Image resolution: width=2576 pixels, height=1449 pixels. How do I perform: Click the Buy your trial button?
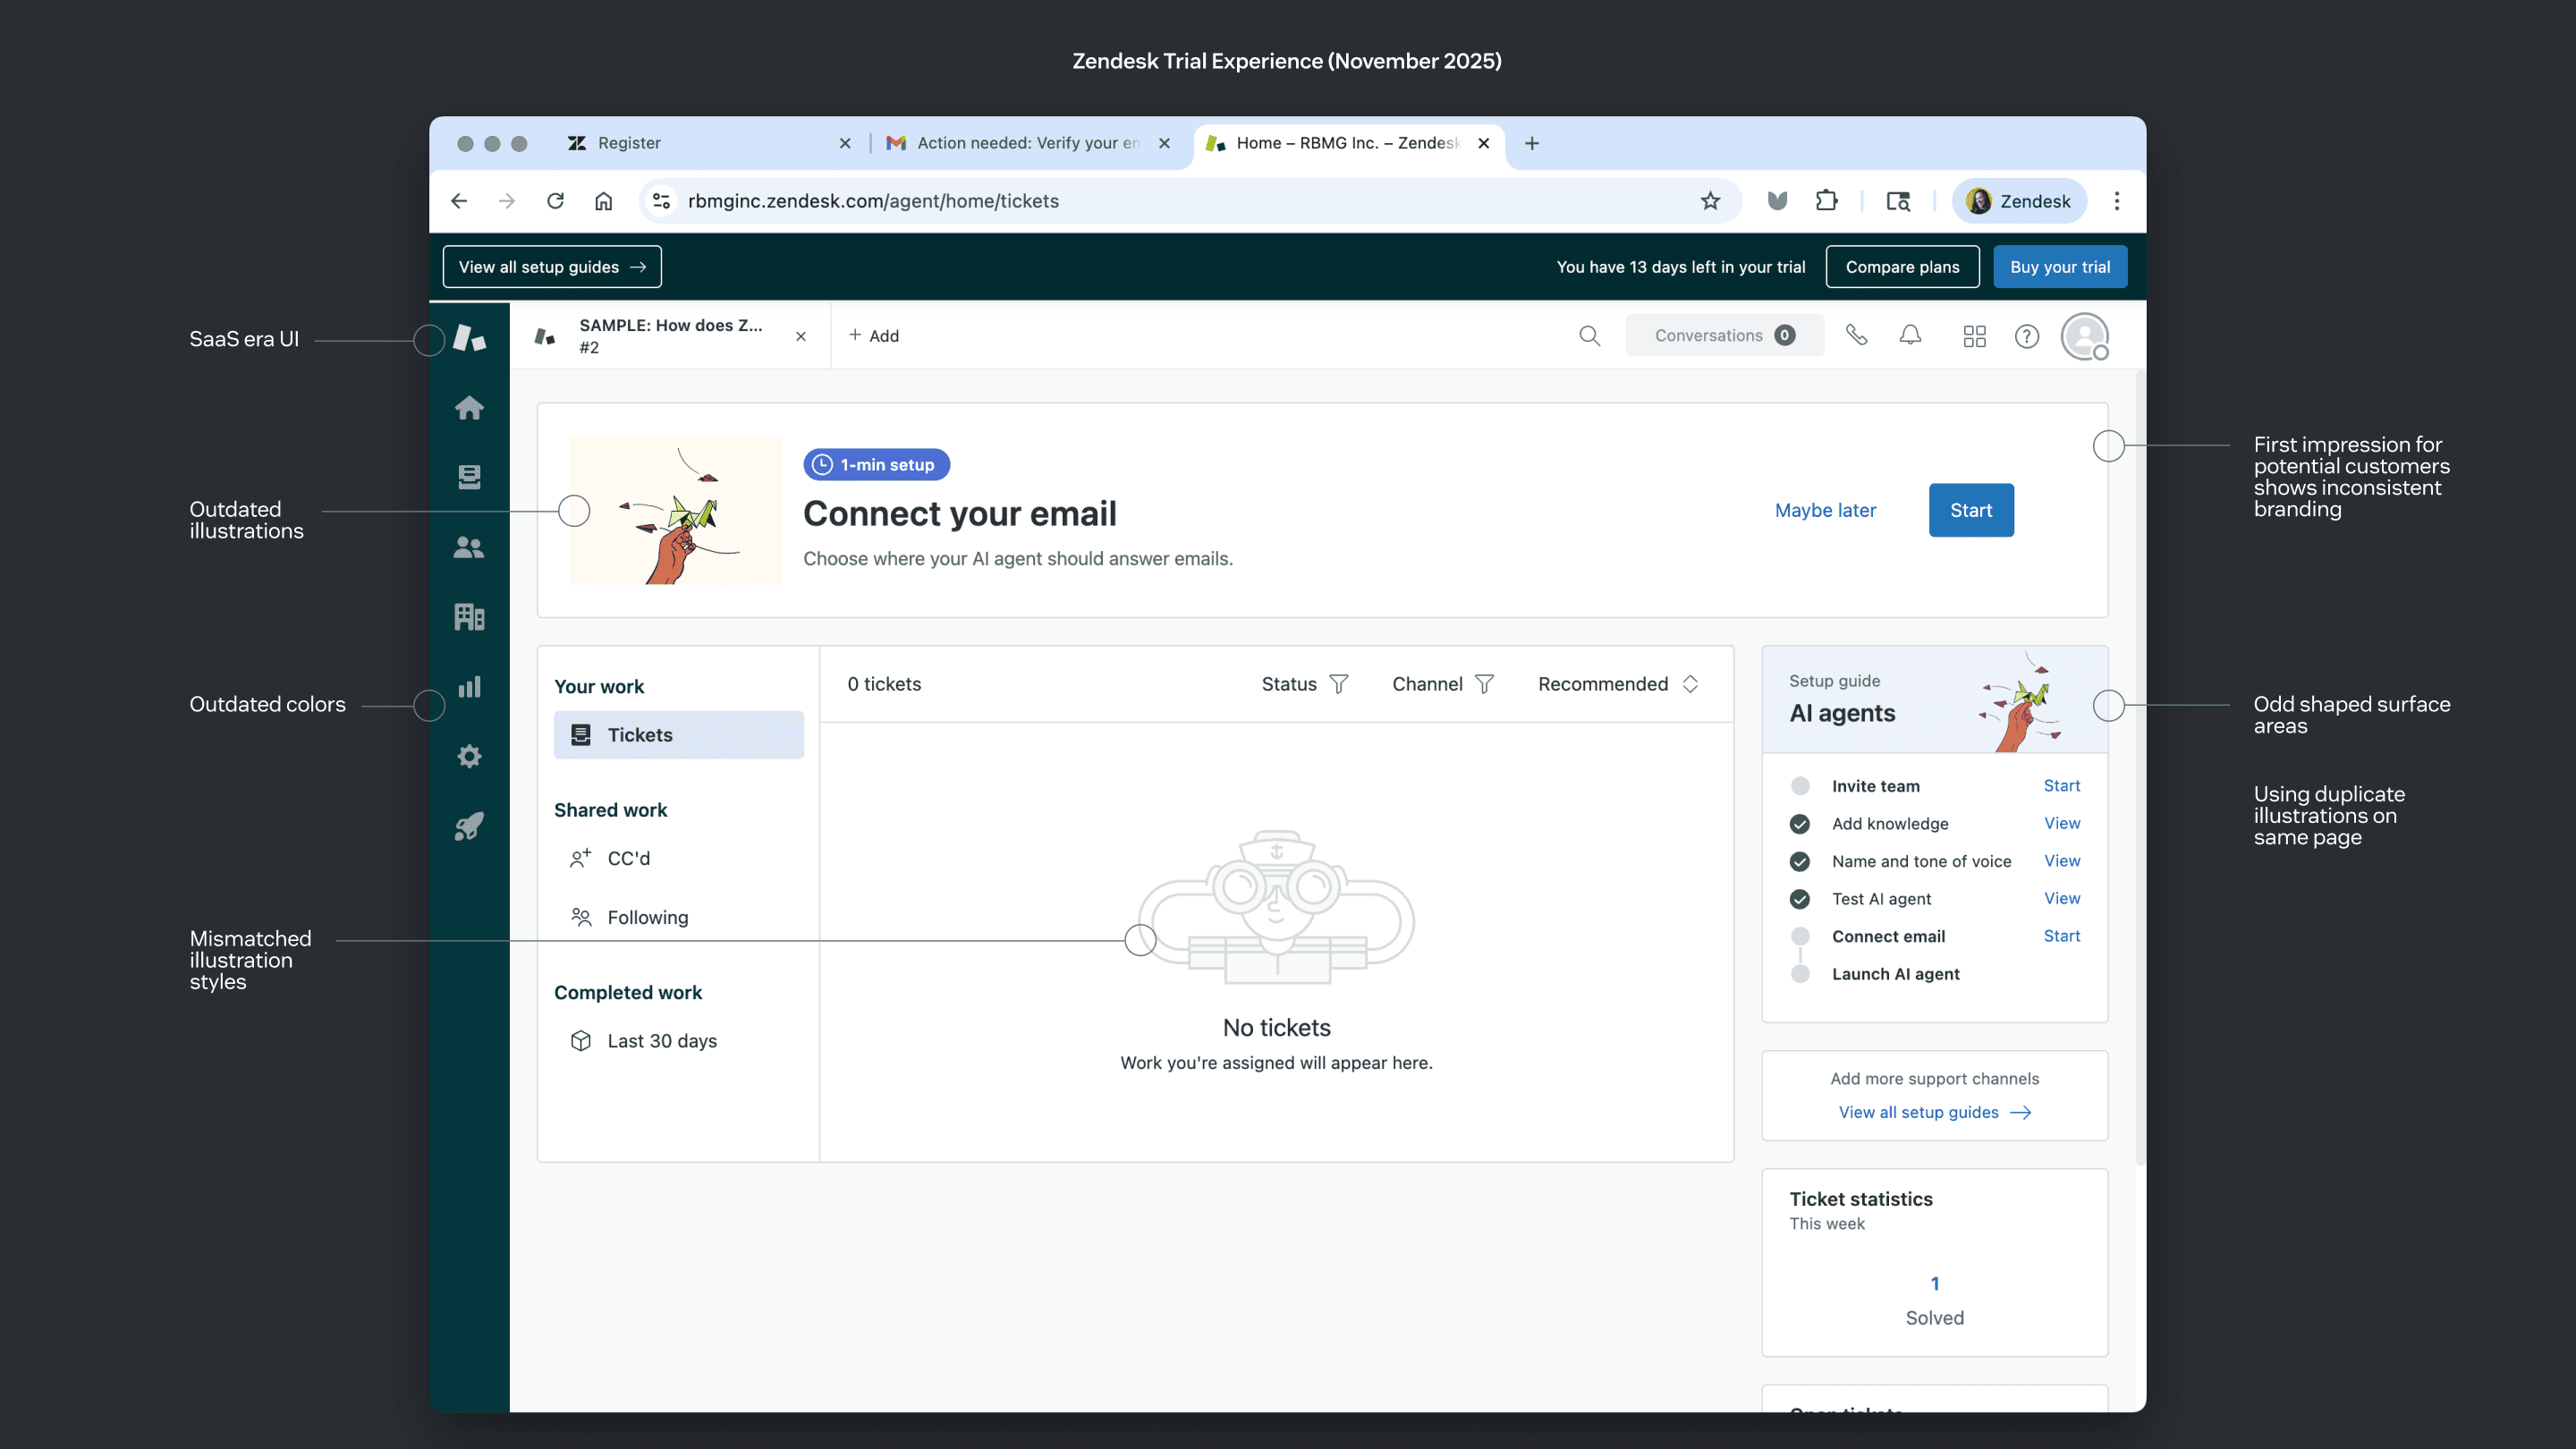pos(2059,267)
